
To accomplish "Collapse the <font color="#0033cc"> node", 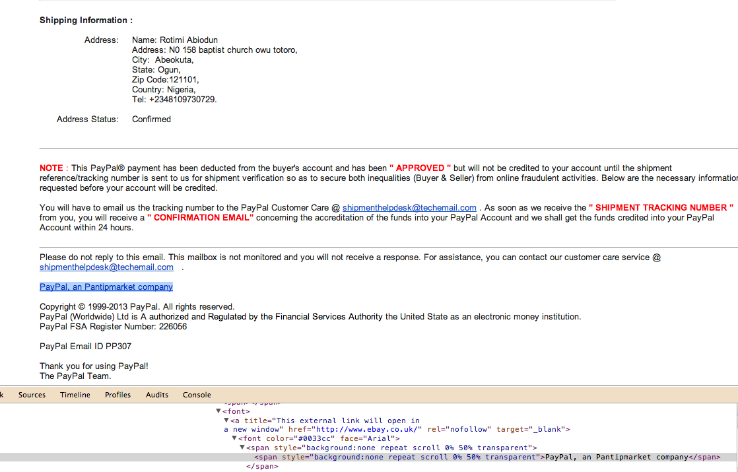I will (234, 438).
